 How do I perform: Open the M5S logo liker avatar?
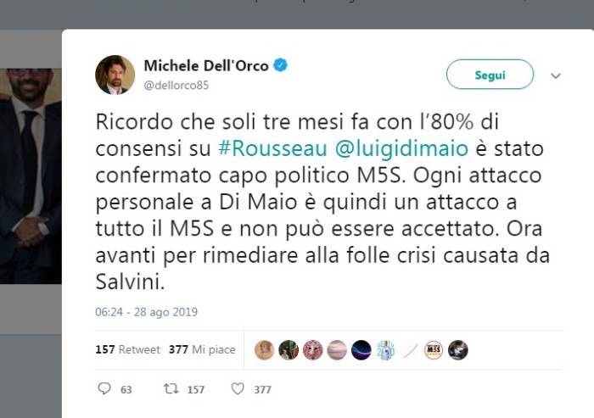(x=434, y=350)
